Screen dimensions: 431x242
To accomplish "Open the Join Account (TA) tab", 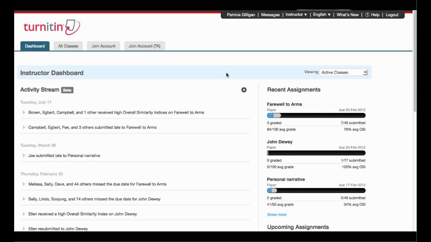I will [144, 46].
